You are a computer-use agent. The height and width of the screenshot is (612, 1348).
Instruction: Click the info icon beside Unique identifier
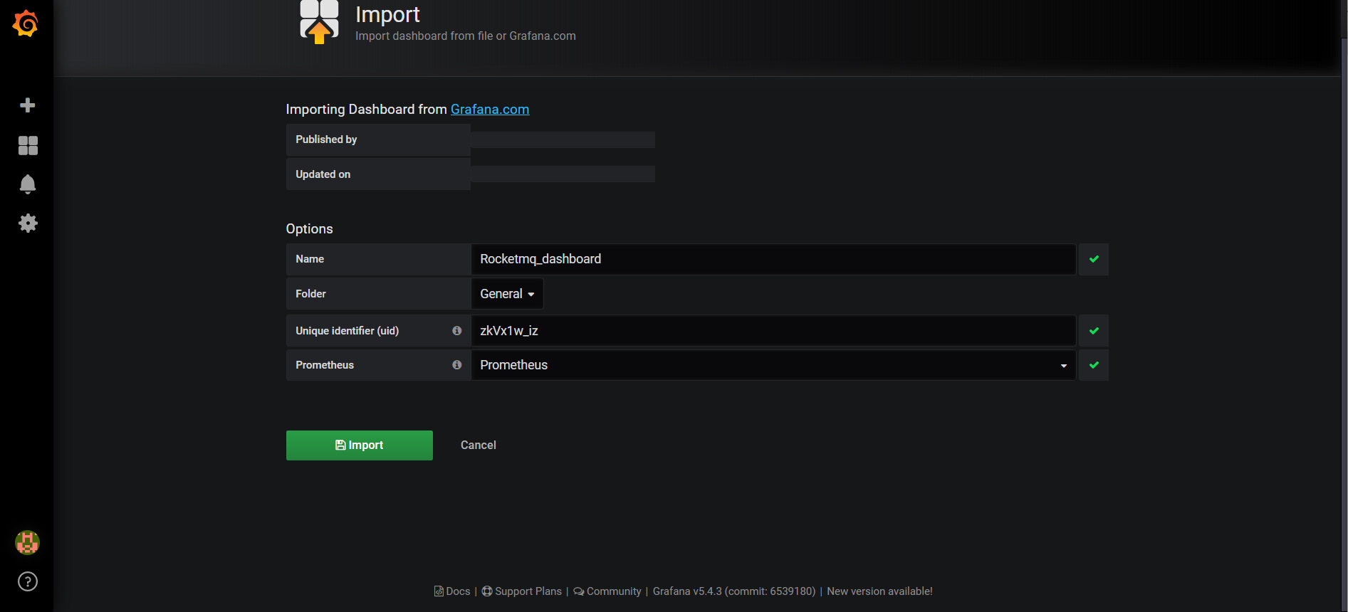point(457,331)
